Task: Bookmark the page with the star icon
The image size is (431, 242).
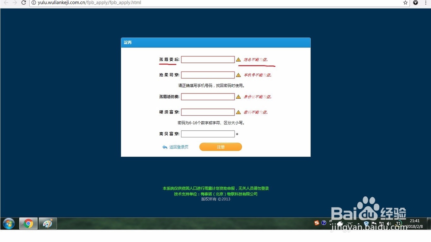Action: click(406, 3)
